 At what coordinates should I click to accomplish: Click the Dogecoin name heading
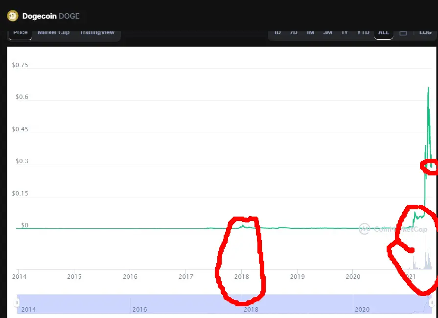[39, 16]
